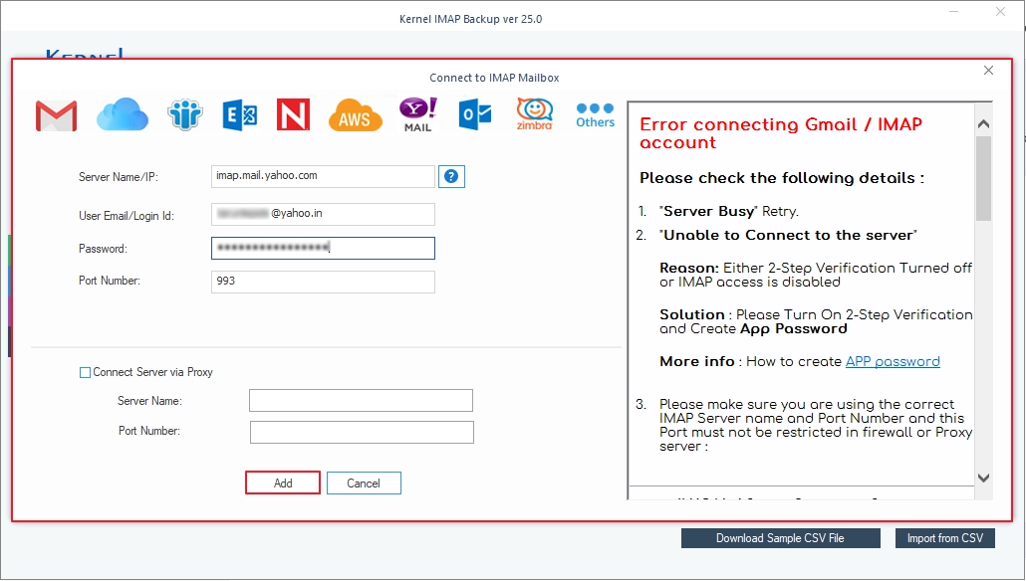This screenshot has height=581, width=1026.
Task: Move the error panel up via arrow
Action: [983, 123]
